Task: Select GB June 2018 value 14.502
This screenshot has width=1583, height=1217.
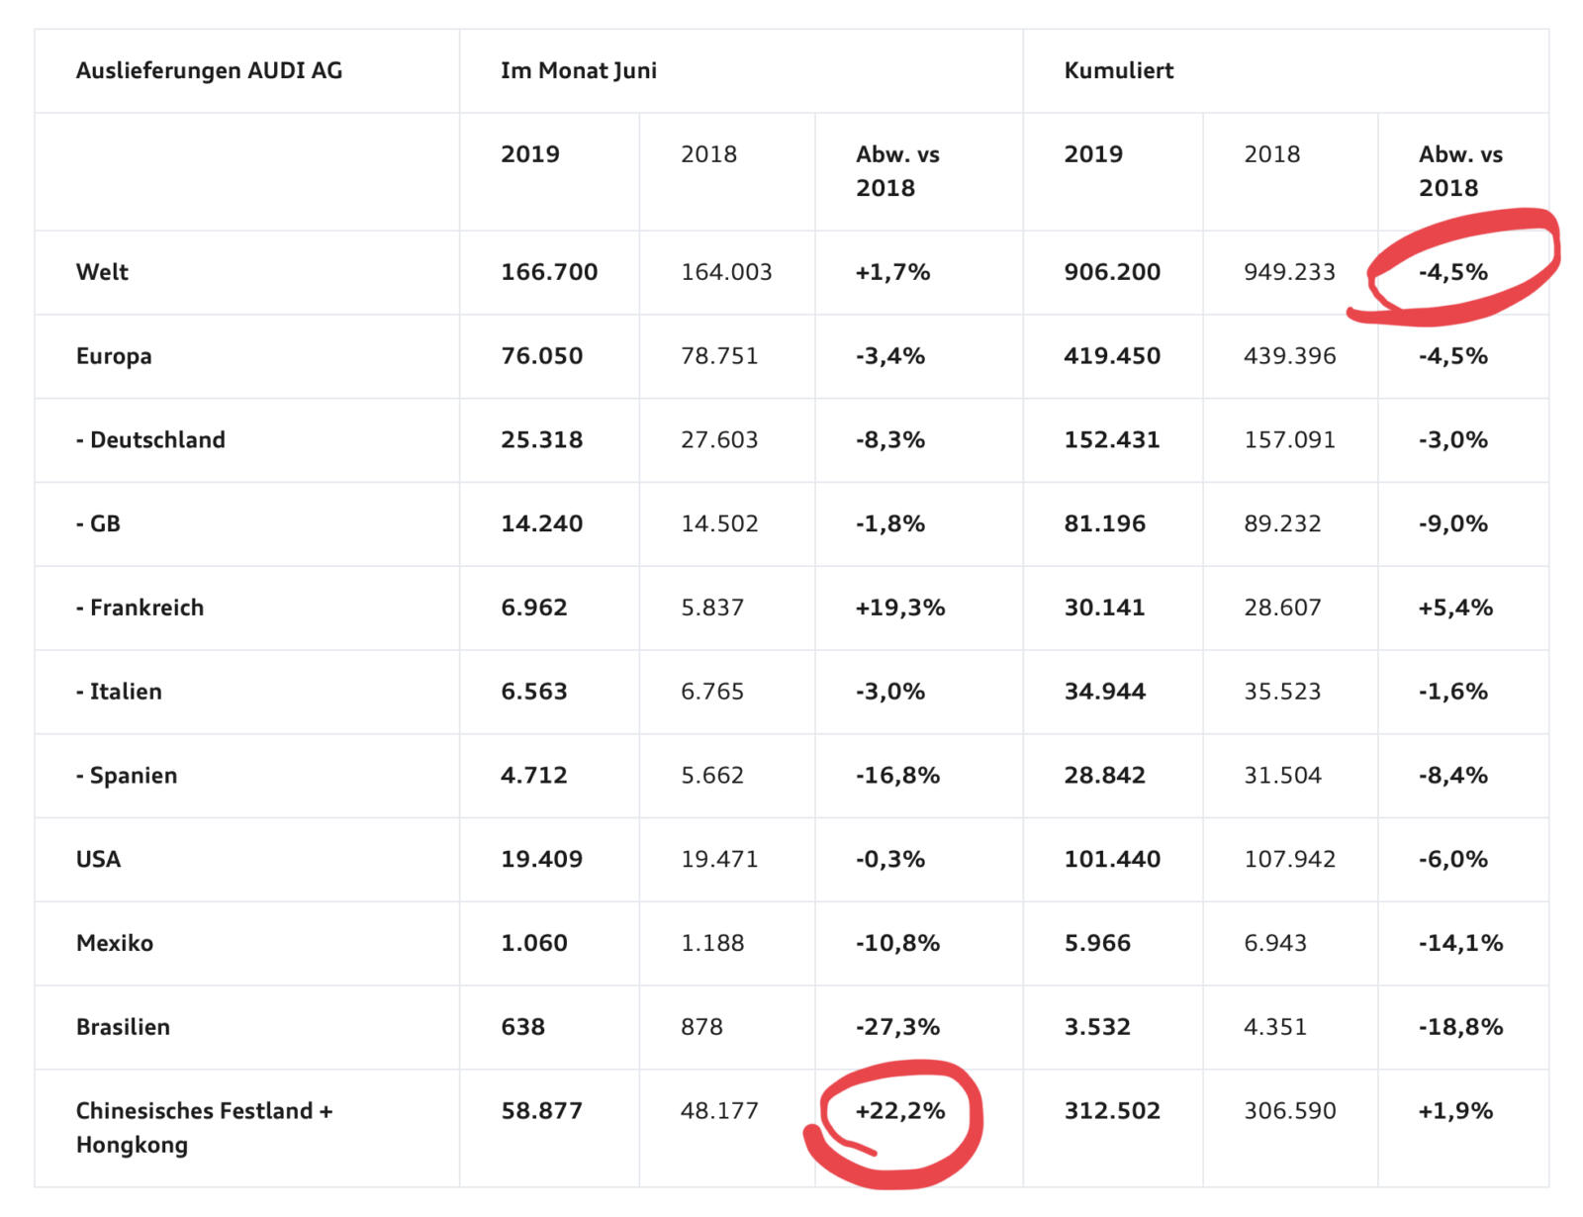Action: coord(719,524)
